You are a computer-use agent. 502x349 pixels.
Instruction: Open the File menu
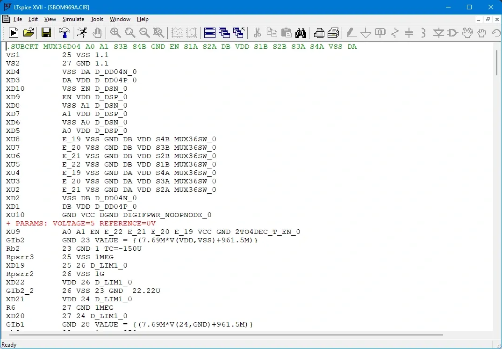(18, 19)
